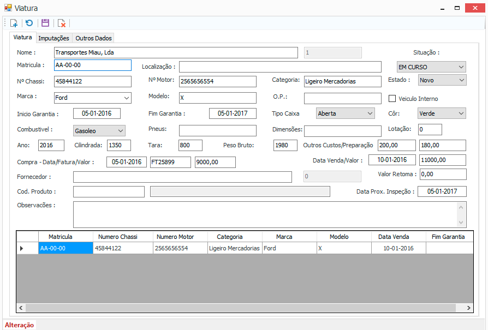Select the grid row selector arrow

click(27, 248)
